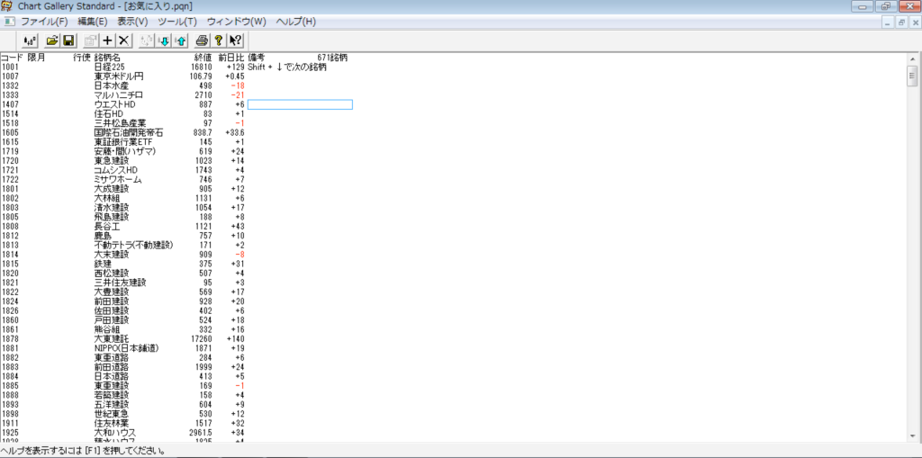Viewport: 922px width, 458px height.
Task: Click the Chart Gallery title bar app icon
Action: click(7, 6)
